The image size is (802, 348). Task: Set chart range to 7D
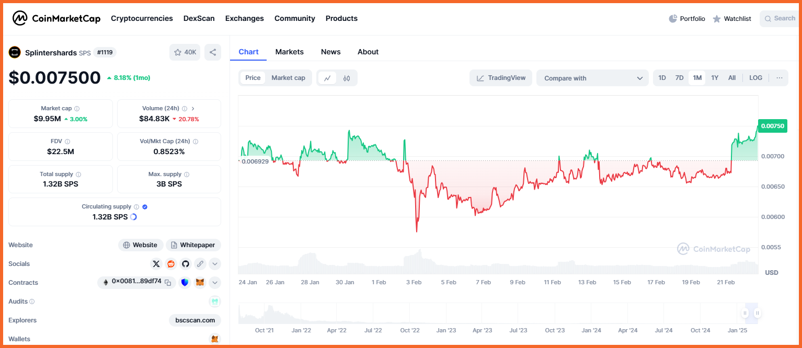click(x=679, y=78)
